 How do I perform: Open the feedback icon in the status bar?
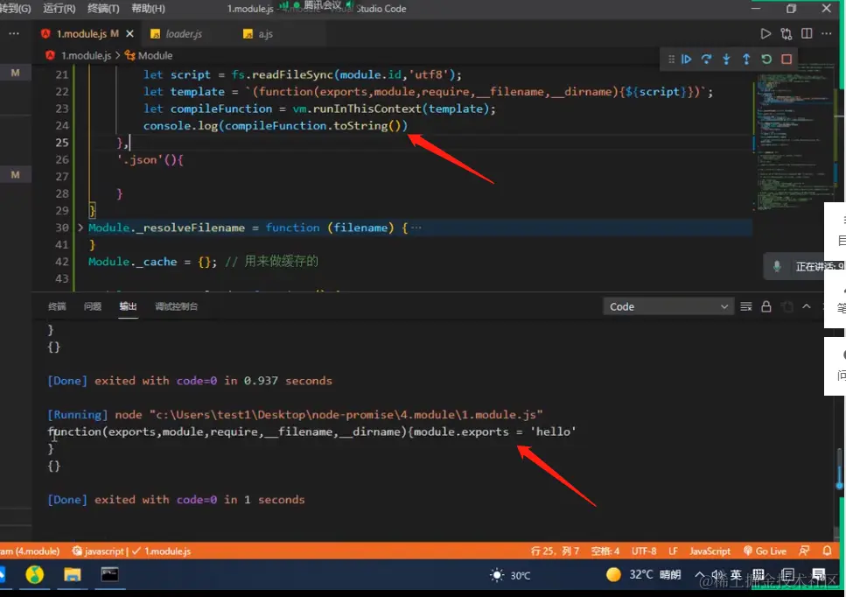(804, 551)
